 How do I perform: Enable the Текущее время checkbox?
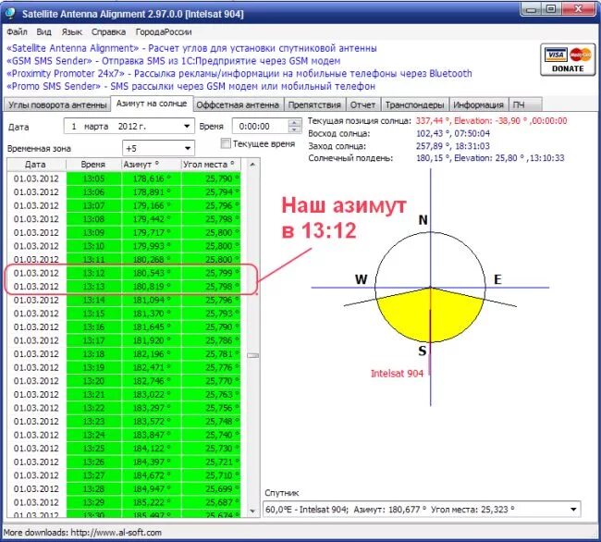point(226,143)
